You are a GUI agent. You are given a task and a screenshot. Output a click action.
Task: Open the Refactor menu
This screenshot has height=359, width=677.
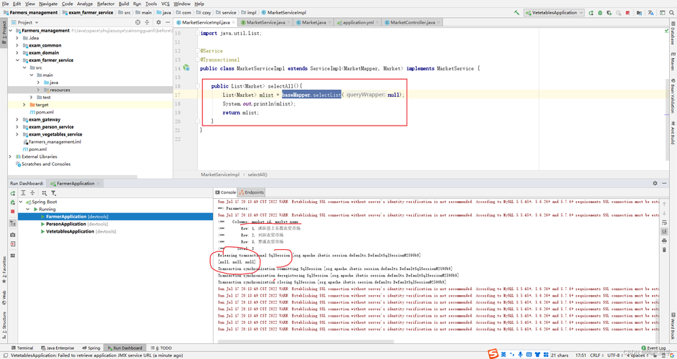tap(106, 4)
